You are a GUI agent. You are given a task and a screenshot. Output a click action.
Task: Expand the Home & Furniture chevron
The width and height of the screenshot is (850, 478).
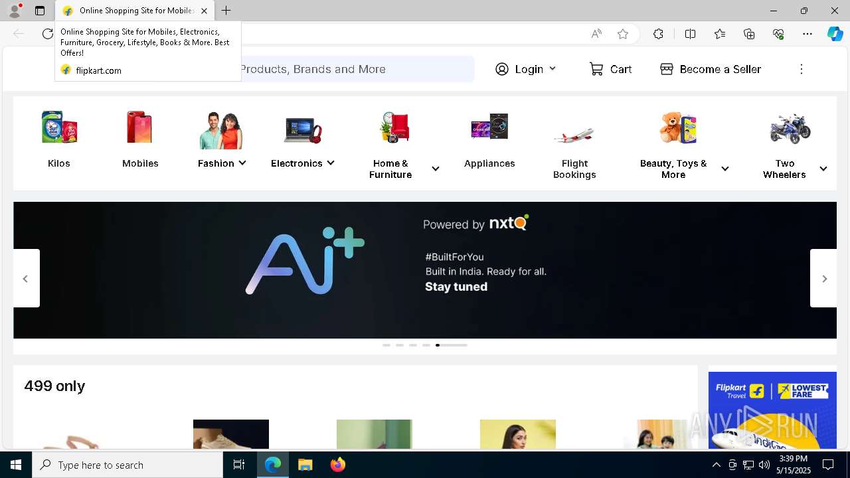(x=436, y=169)
